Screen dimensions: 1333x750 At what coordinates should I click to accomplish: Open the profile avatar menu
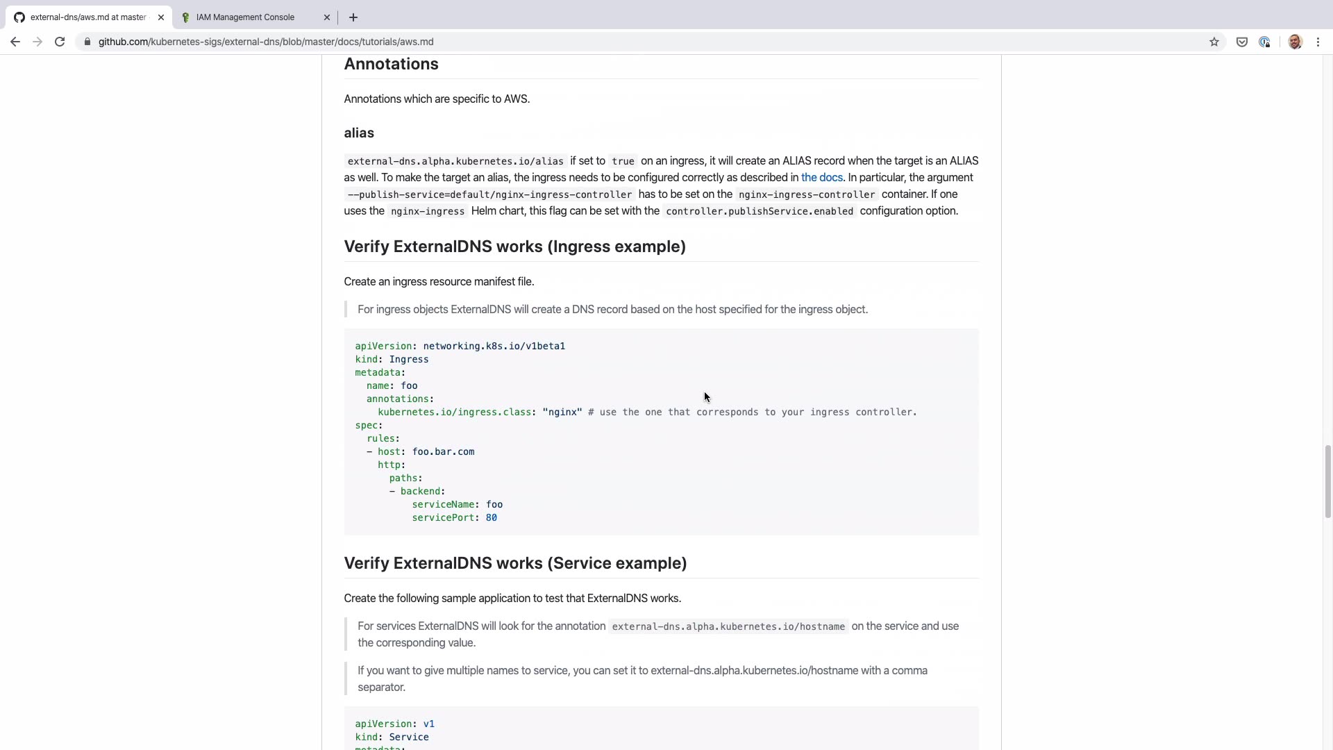[1295, 42]
